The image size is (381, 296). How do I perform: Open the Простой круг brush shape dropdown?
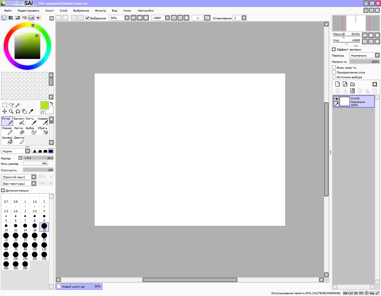tap(34, 177)
